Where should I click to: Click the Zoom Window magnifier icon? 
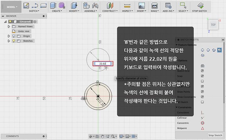(113, 136)
